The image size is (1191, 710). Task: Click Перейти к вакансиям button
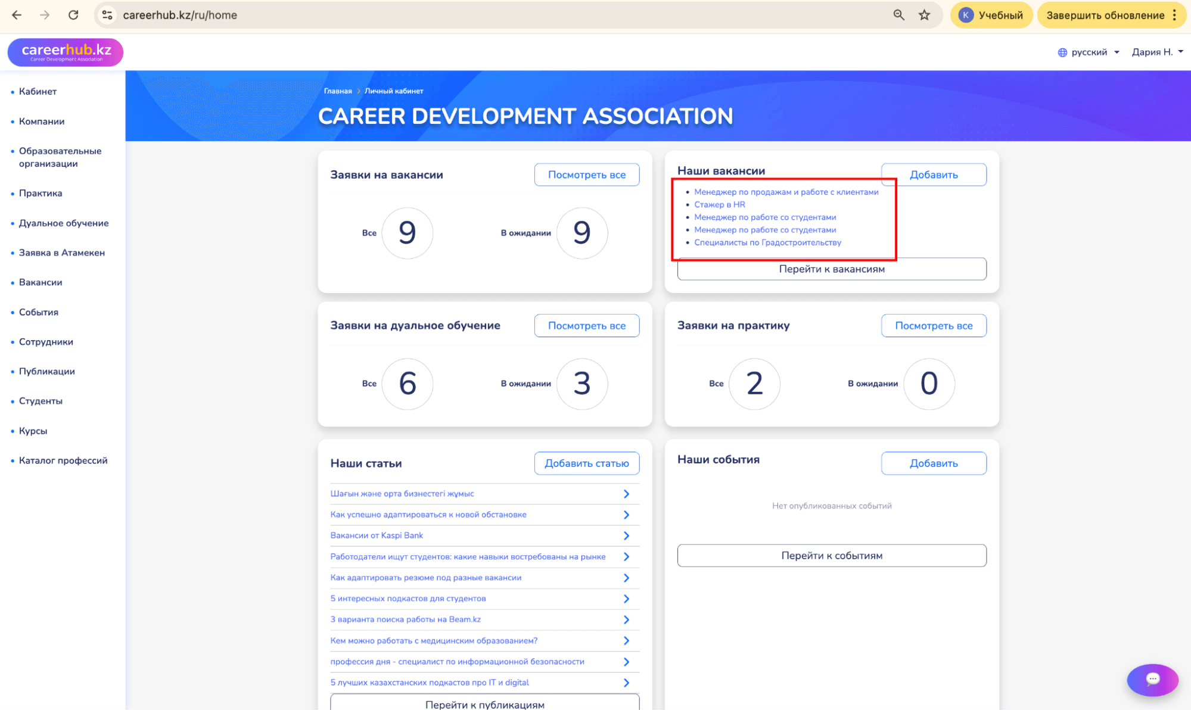(831, 269)
